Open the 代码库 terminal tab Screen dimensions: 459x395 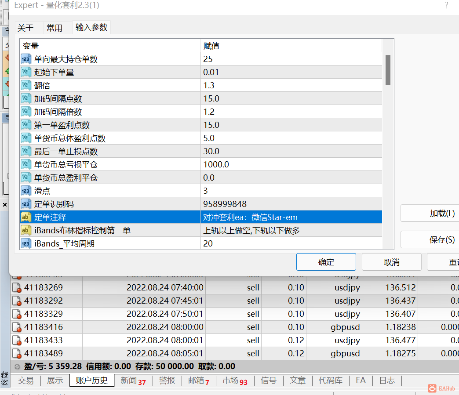point(331,381)
